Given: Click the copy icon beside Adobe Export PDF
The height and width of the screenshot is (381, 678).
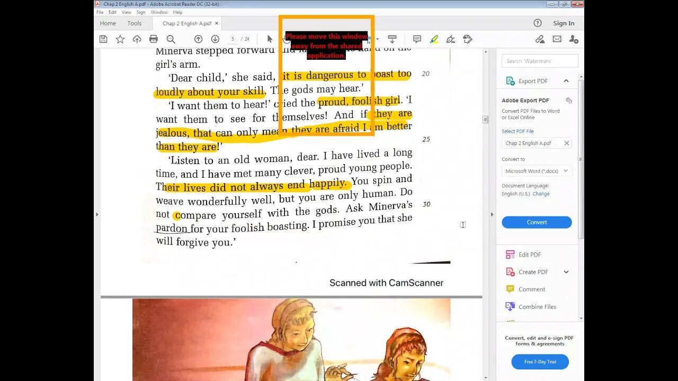Looking at the screenshot, I should coord(569,101).
